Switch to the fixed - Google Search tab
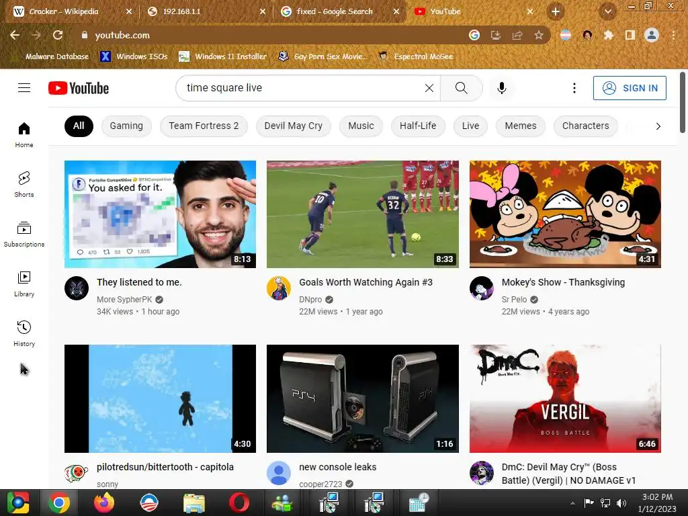This screenshot has height=516, width=688. pyautogui.click(x=340, y=11)
